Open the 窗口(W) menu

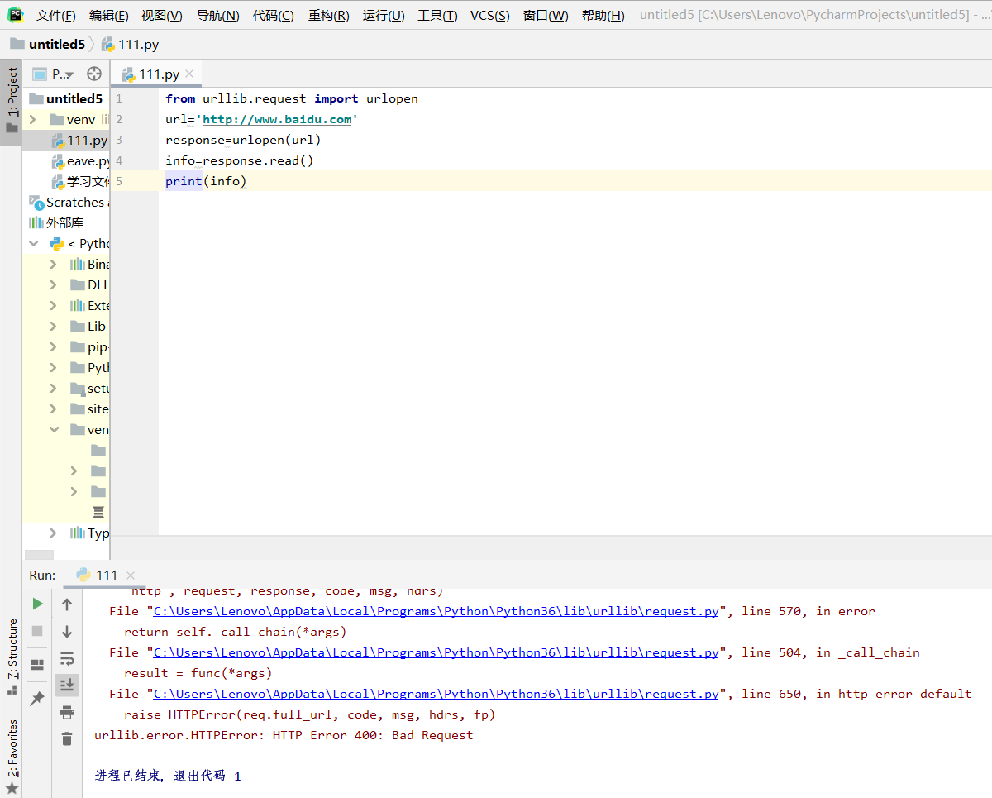pos(546,16)
